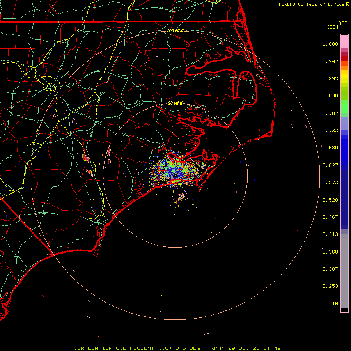Click the 0.627 scale value
351x351 pixels.
point(330,165)
